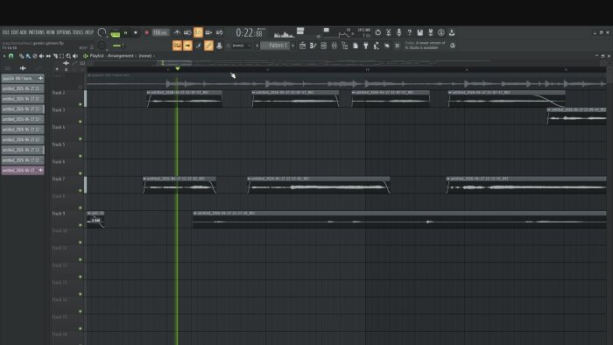Click the stop transport button
The width and height of the screenshot is (613, 345).
[x=136, y=32]
